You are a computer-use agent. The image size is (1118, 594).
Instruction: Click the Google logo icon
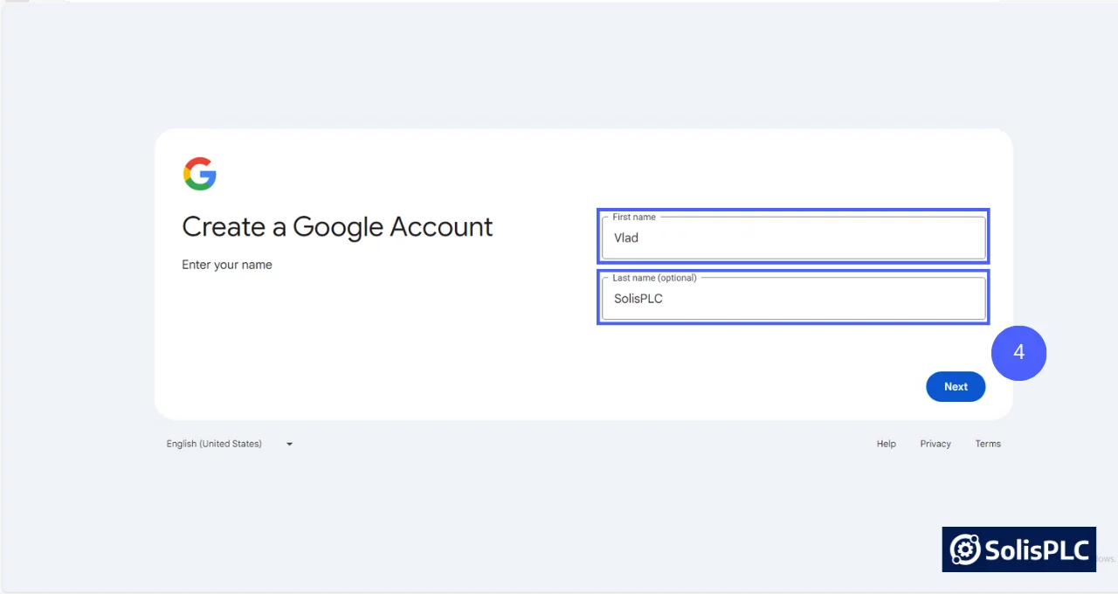(x=200, y=174)
